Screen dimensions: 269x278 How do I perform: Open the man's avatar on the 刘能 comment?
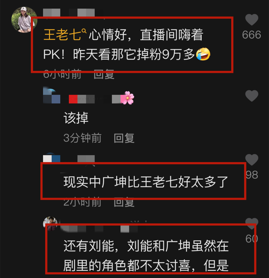point(50,224)
